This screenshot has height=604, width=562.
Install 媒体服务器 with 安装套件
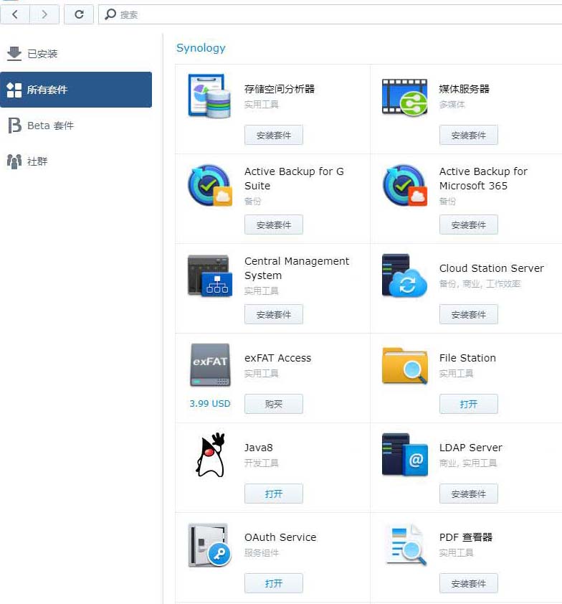click(x=469, y=135)
